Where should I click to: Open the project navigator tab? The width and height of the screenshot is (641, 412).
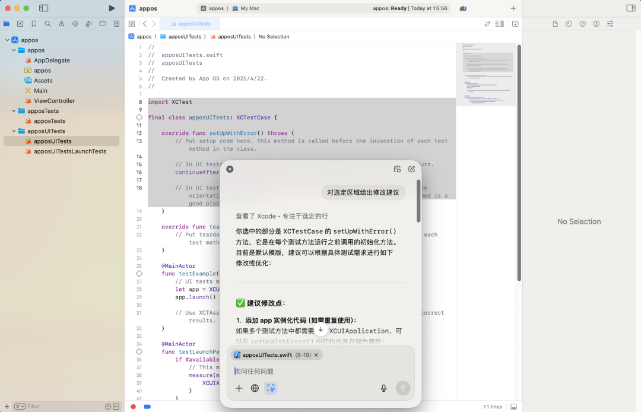[x=7, y=24]
